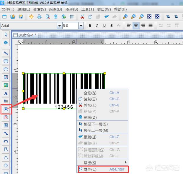Open the 绘图(D) menu
The image size is (183, 174).
coord(55,9)
